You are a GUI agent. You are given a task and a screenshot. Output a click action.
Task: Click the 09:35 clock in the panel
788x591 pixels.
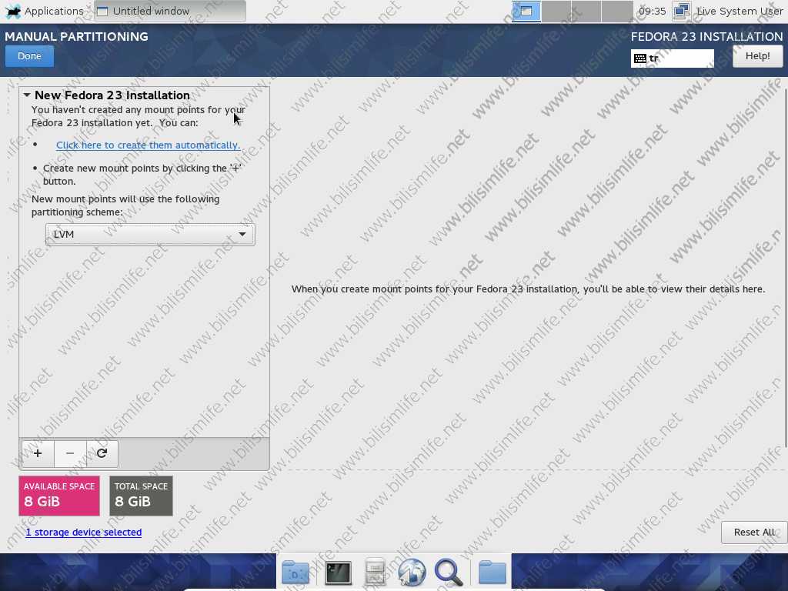pos(653,11)
